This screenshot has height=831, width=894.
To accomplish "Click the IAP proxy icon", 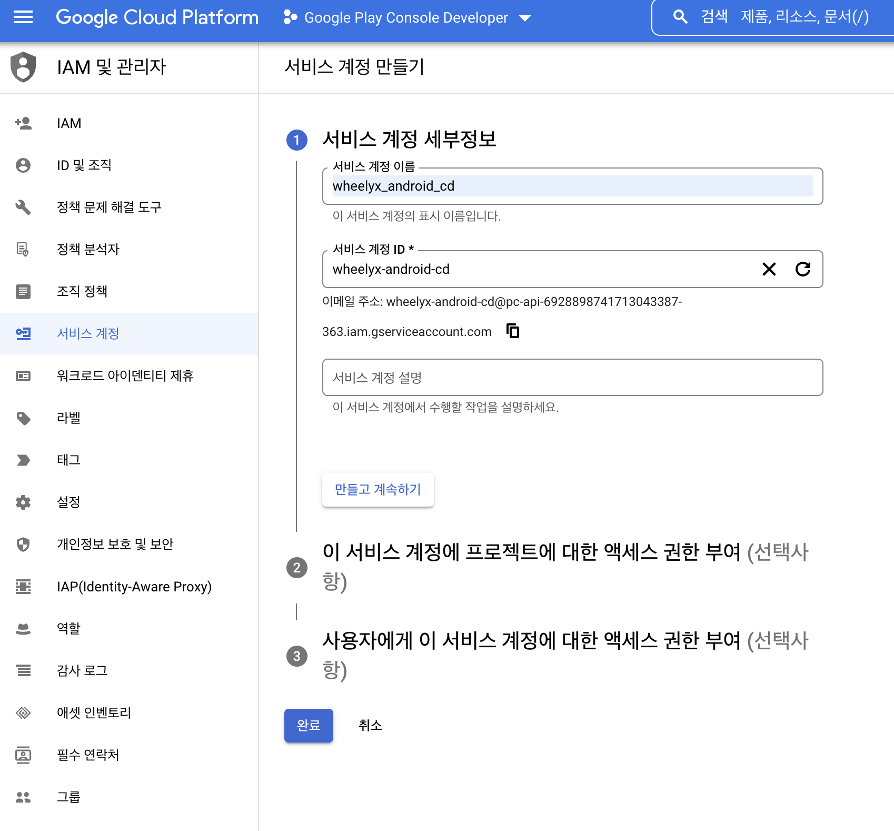I will pos(23,586).
